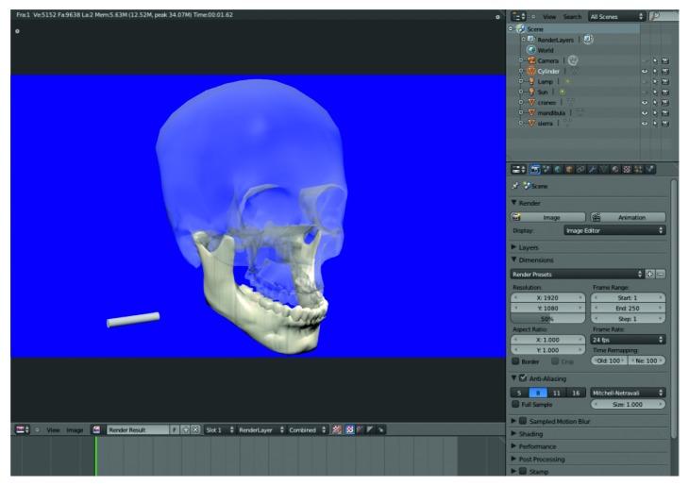Click the image browse icon beside Render Result

click(95, 429)
